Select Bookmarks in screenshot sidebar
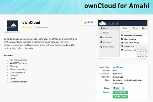The width and height of the screenshot is (153, 102). 109,47
